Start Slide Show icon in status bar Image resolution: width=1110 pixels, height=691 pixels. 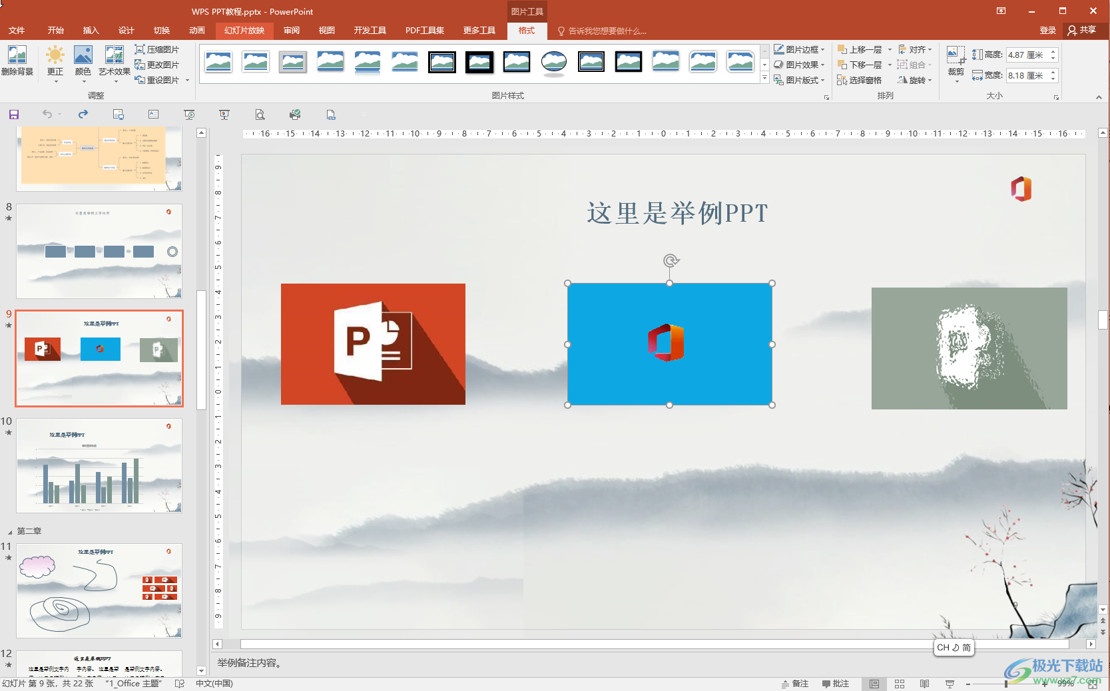950,684
